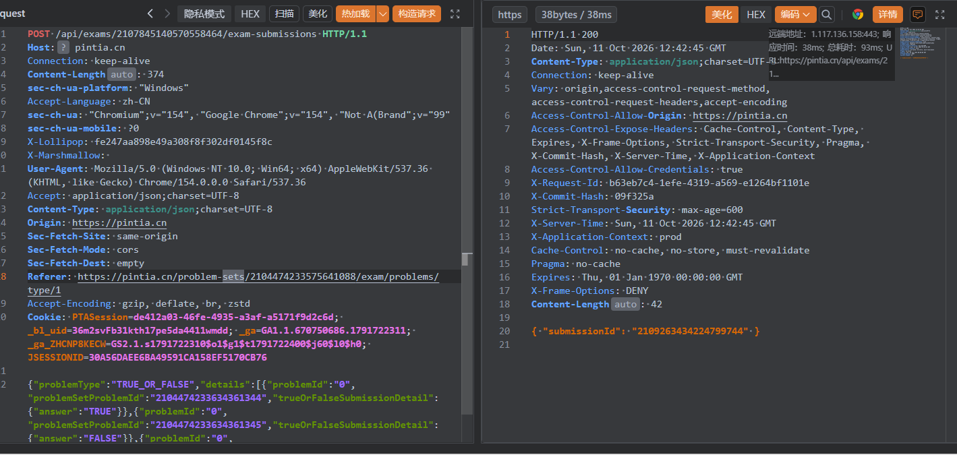957x455 pixels.
Task: Open the Referer URL link in request
Action: tap(258, 276)
